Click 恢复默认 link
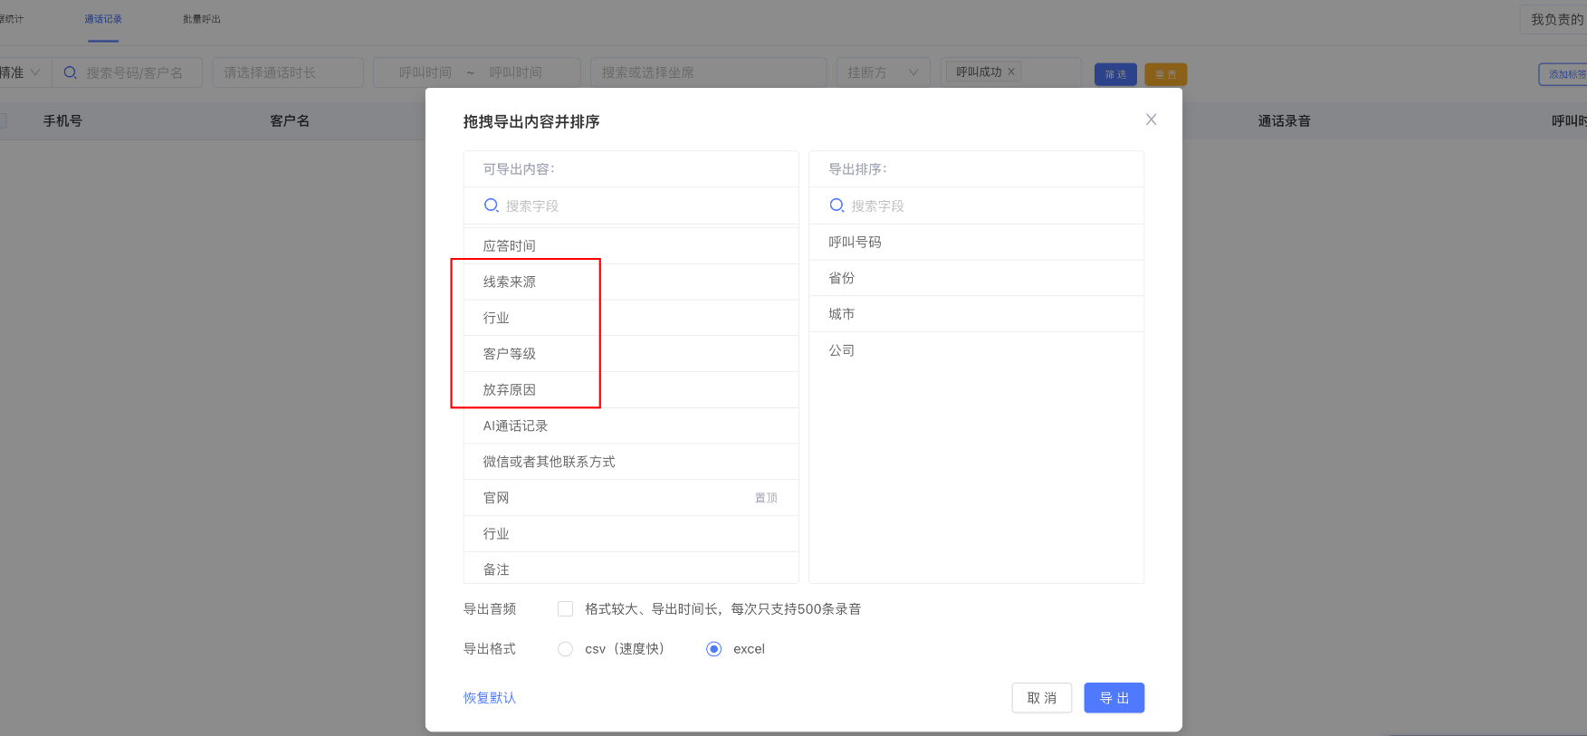The width and height of the screenshot is (1587, 736). (x=490, y=698)
